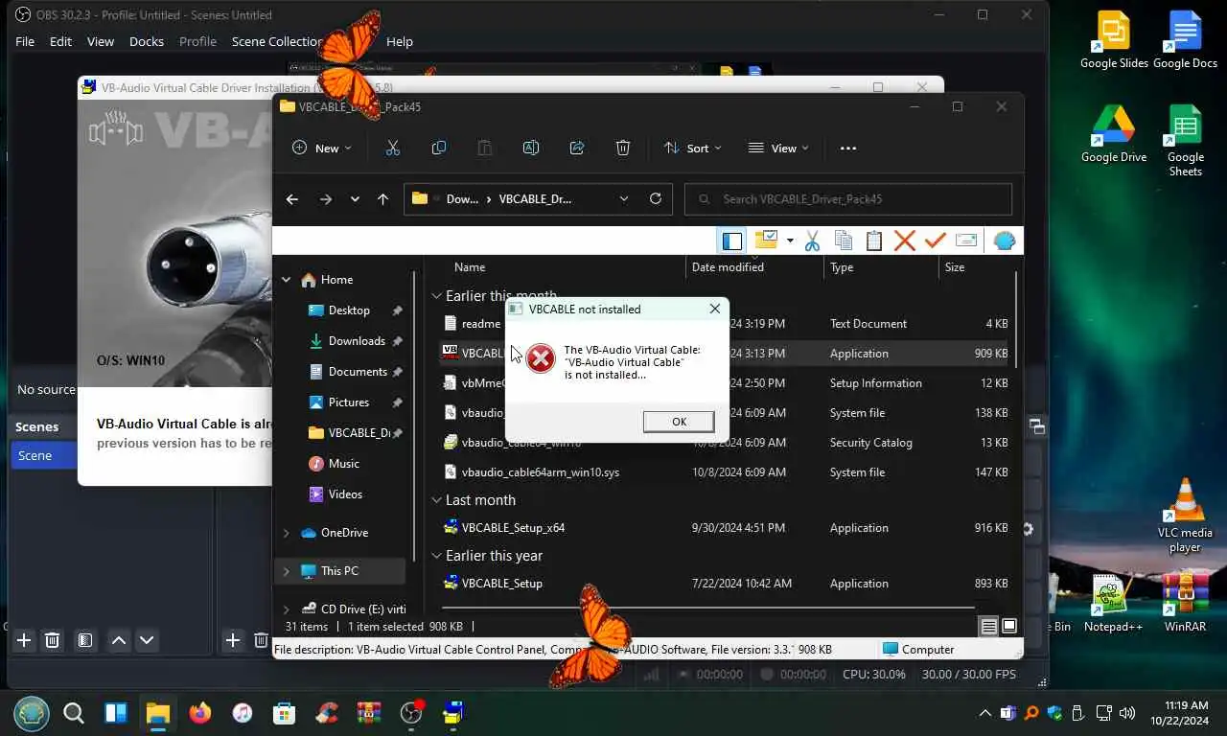
Task: Add a source with the Sources plus button
Action: [232, 640]
